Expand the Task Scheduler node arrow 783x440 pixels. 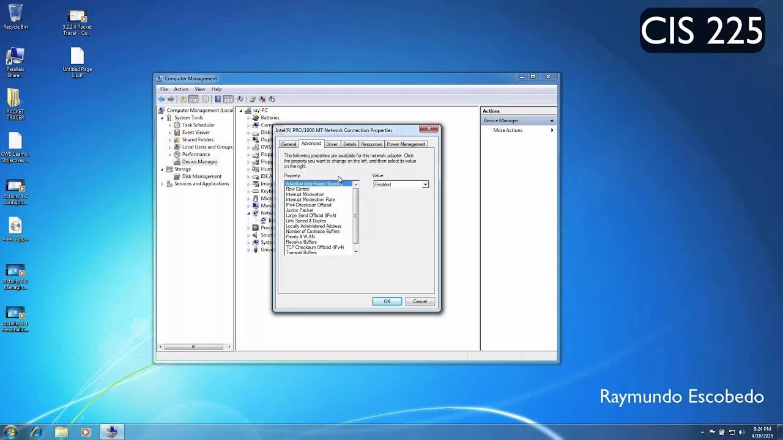pos(170,125)
